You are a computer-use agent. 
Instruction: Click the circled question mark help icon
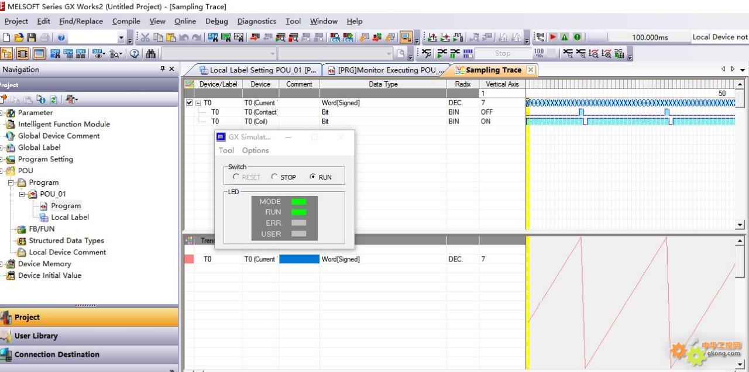134,53
